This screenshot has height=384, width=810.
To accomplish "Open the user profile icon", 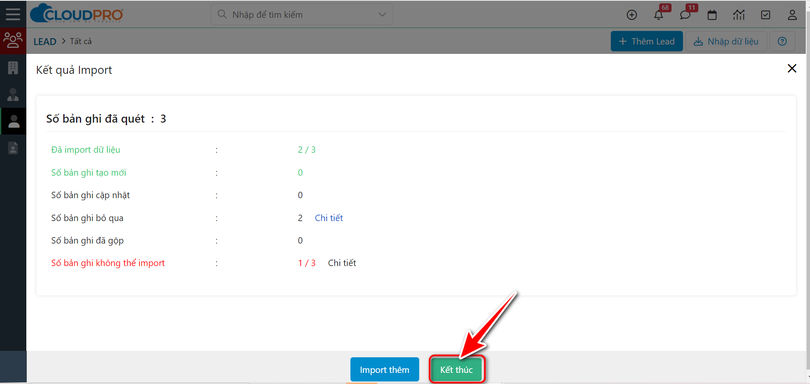I will click(792, 15).
